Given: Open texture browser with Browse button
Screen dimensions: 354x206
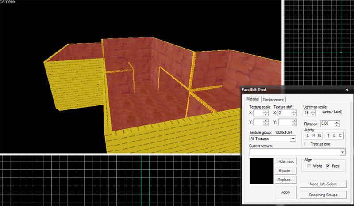Looking at the screenshot, I should click(285, 170).
